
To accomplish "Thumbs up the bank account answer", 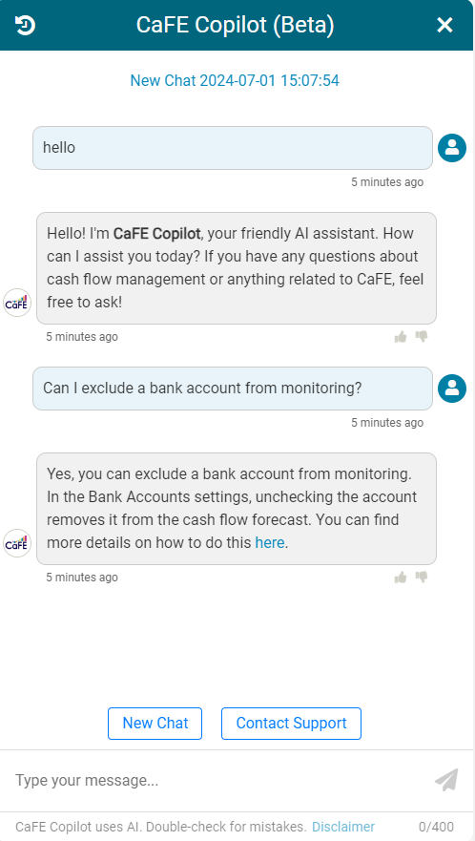I will (x=401, y=578).
